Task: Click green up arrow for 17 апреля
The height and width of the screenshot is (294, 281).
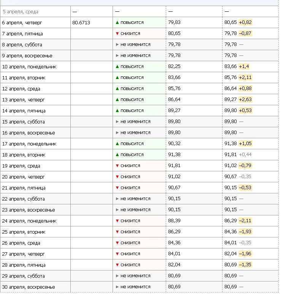Action: tap(117, 144)
